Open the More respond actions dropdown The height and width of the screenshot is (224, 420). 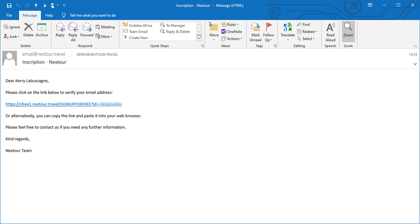point(104,36)
